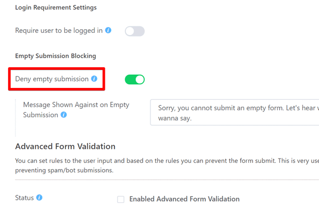The image size is (319, 212).
Task: Click info icon beside Require user to be logged in
Action: [108, 31]
